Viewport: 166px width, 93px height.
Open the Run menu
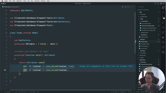32,1
